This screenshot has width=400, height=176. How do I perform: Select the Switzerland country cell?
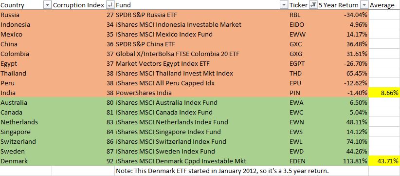26,141
